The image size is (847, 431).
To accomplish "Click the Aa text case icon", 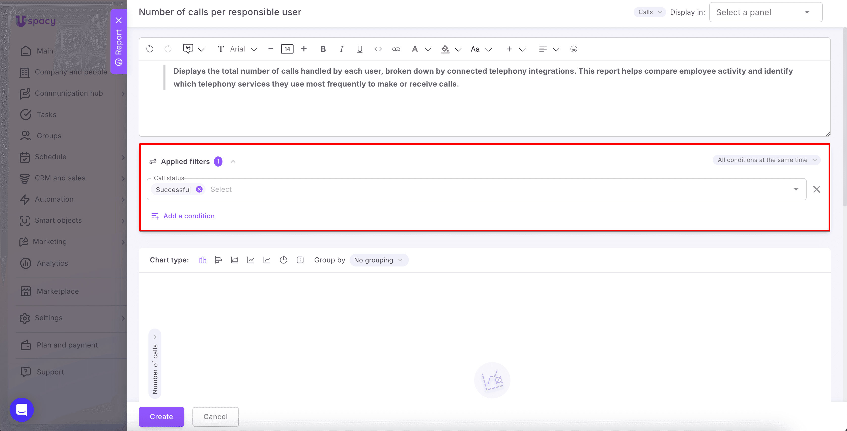I will pos(475,49).
